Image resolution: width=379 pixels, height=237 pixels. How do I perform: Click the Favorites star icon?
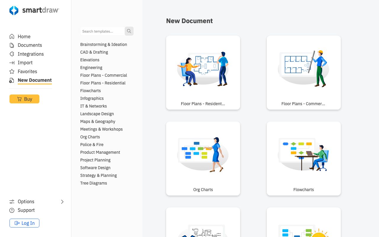coord(12,71)
